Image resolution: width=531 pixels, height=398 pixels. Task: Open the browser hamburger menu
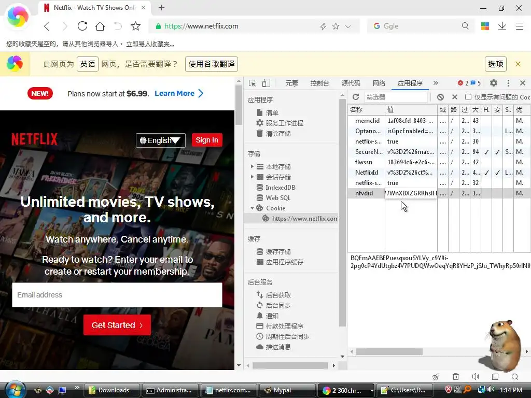(x=520, y=26)
